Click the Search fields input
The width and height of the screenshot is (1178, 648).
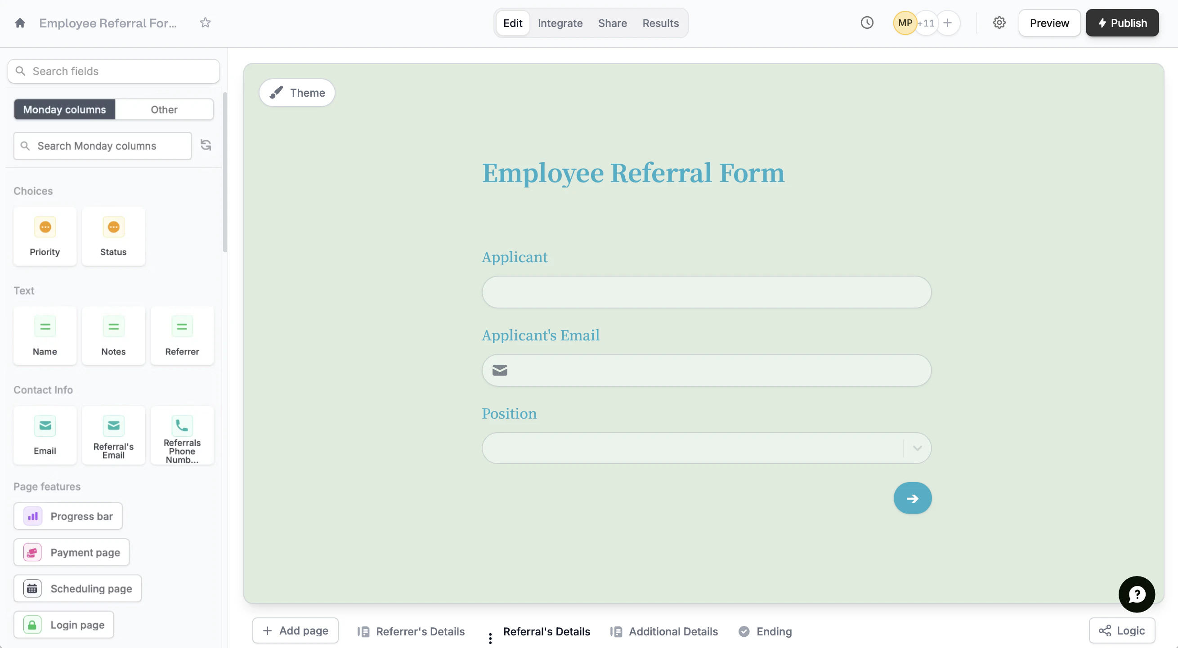pos(114,72)
